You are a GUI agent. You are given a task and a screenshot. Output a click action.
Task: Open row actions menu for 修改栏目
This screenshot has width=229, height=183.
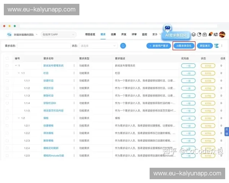[74, 88]
